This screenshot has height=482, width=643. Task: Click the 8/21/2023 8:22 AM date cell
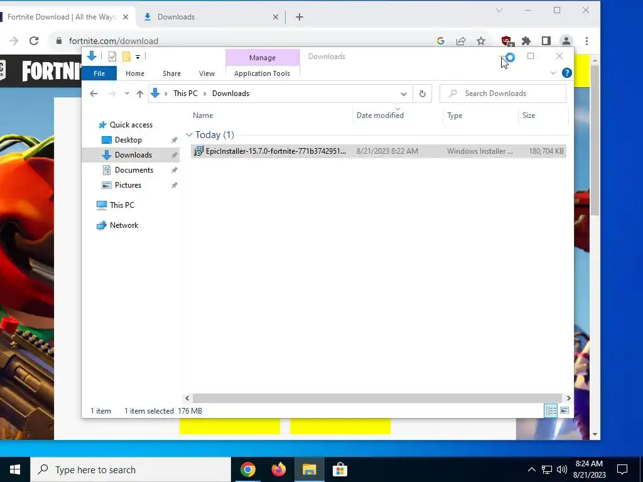[387, 151]
